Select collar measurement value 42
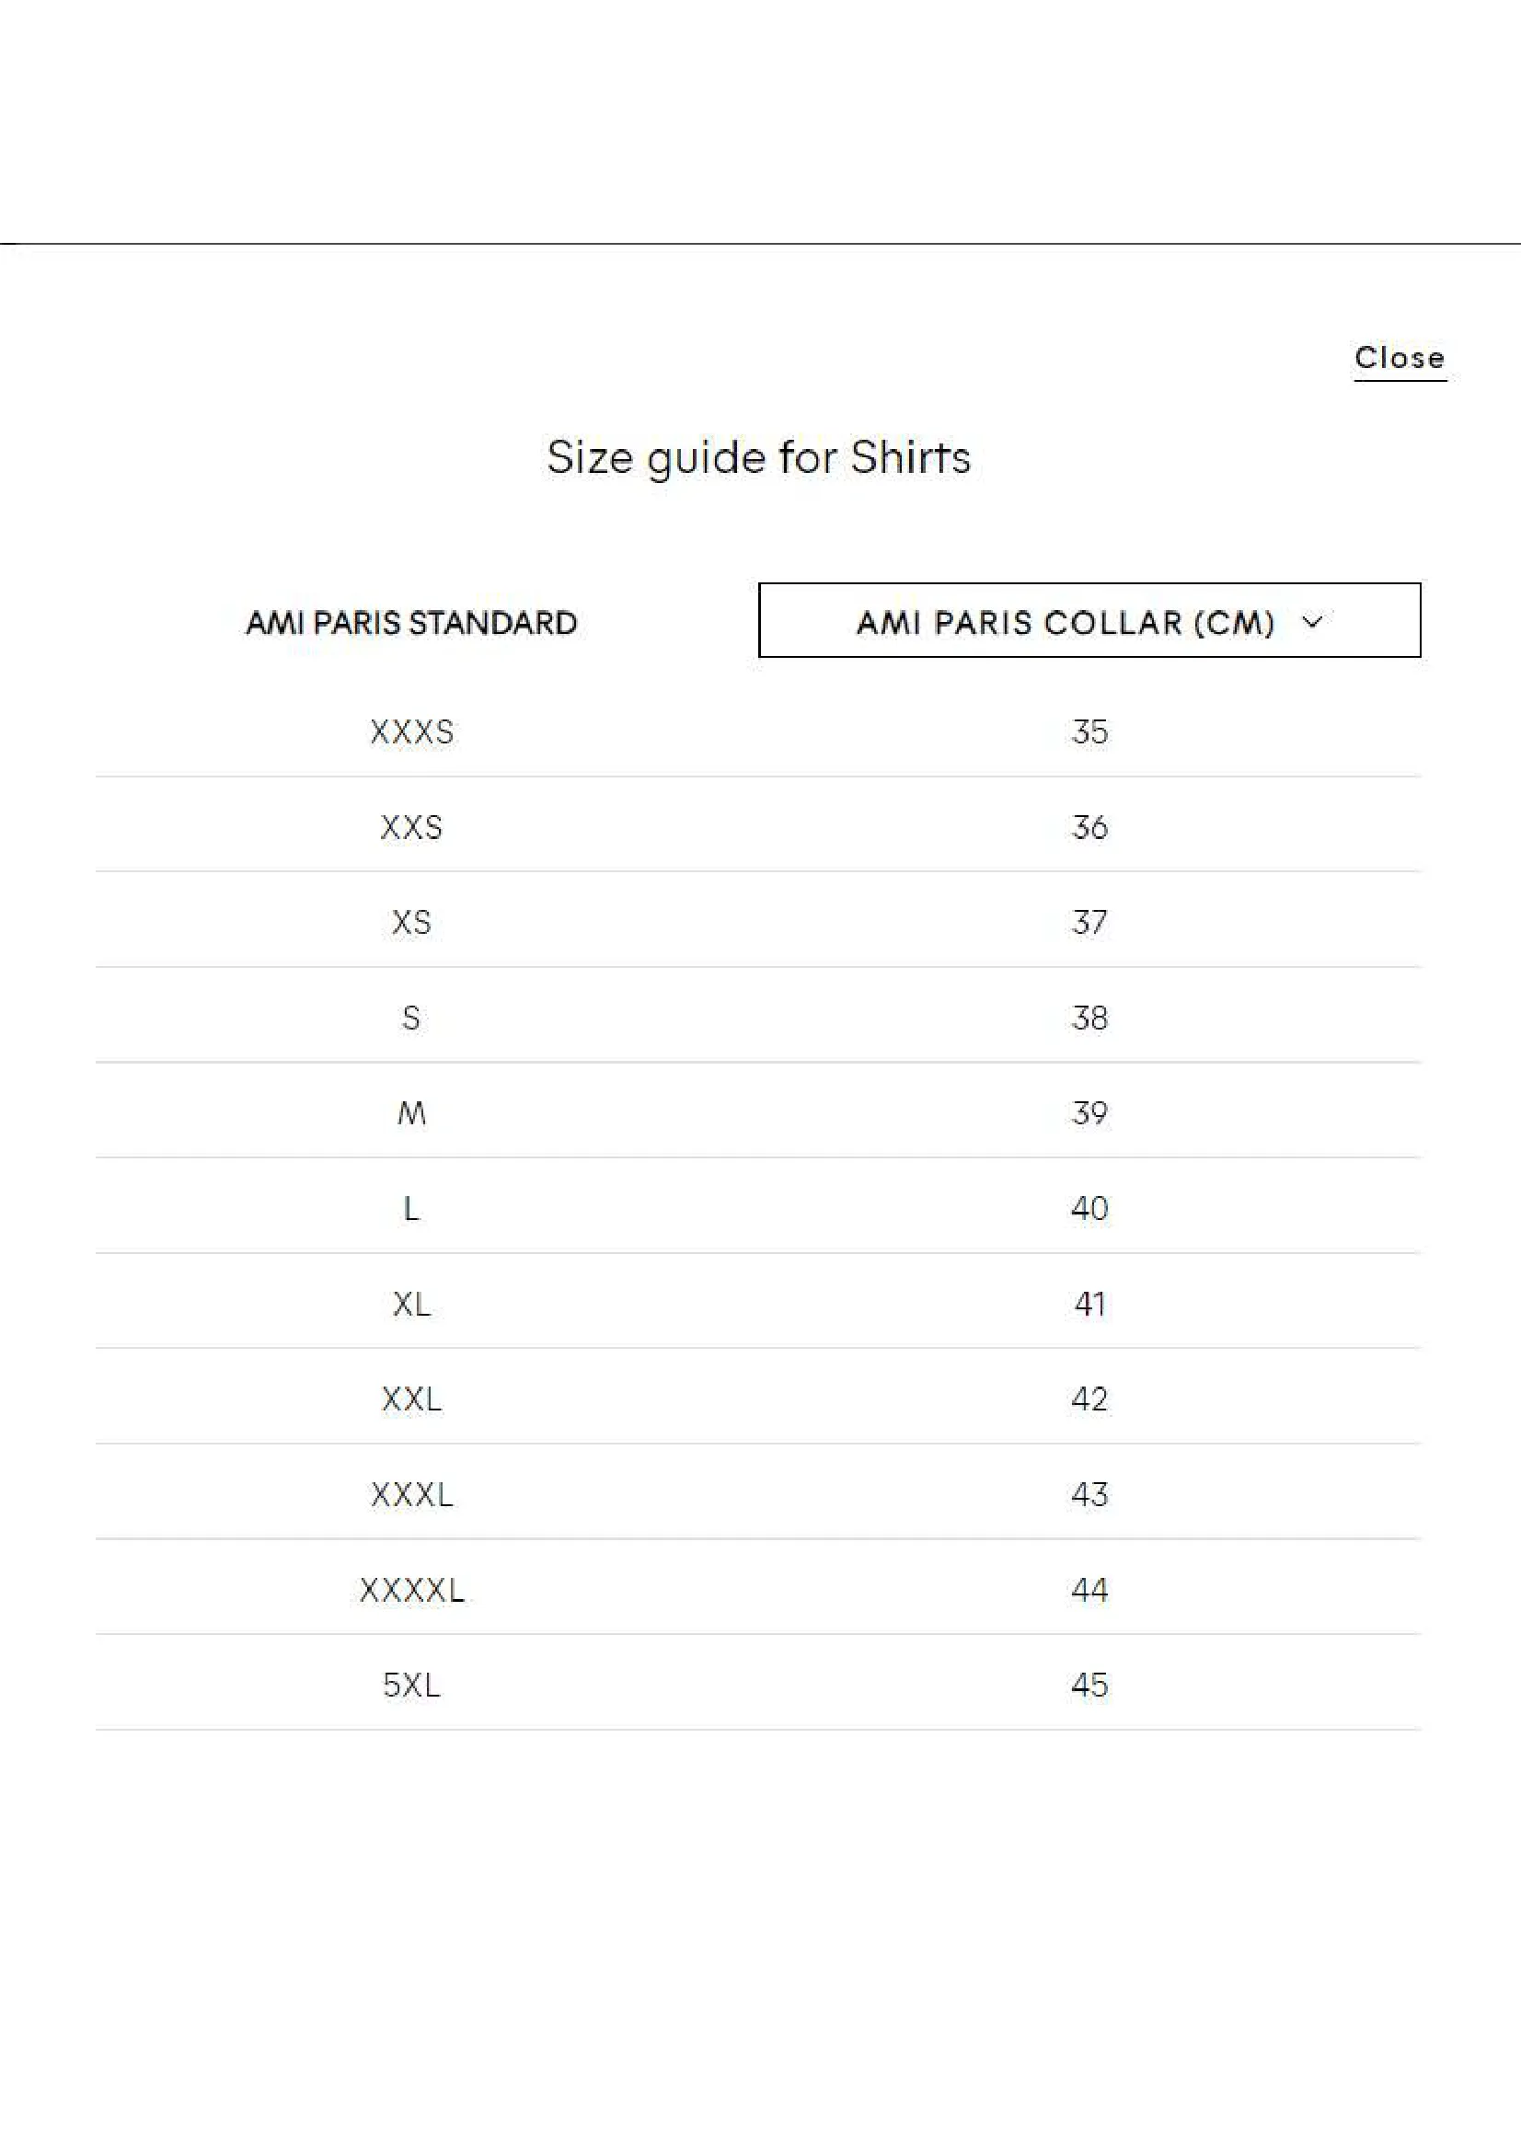Screen dimensions: 1521x2152 click(x=1089, y=1399)
